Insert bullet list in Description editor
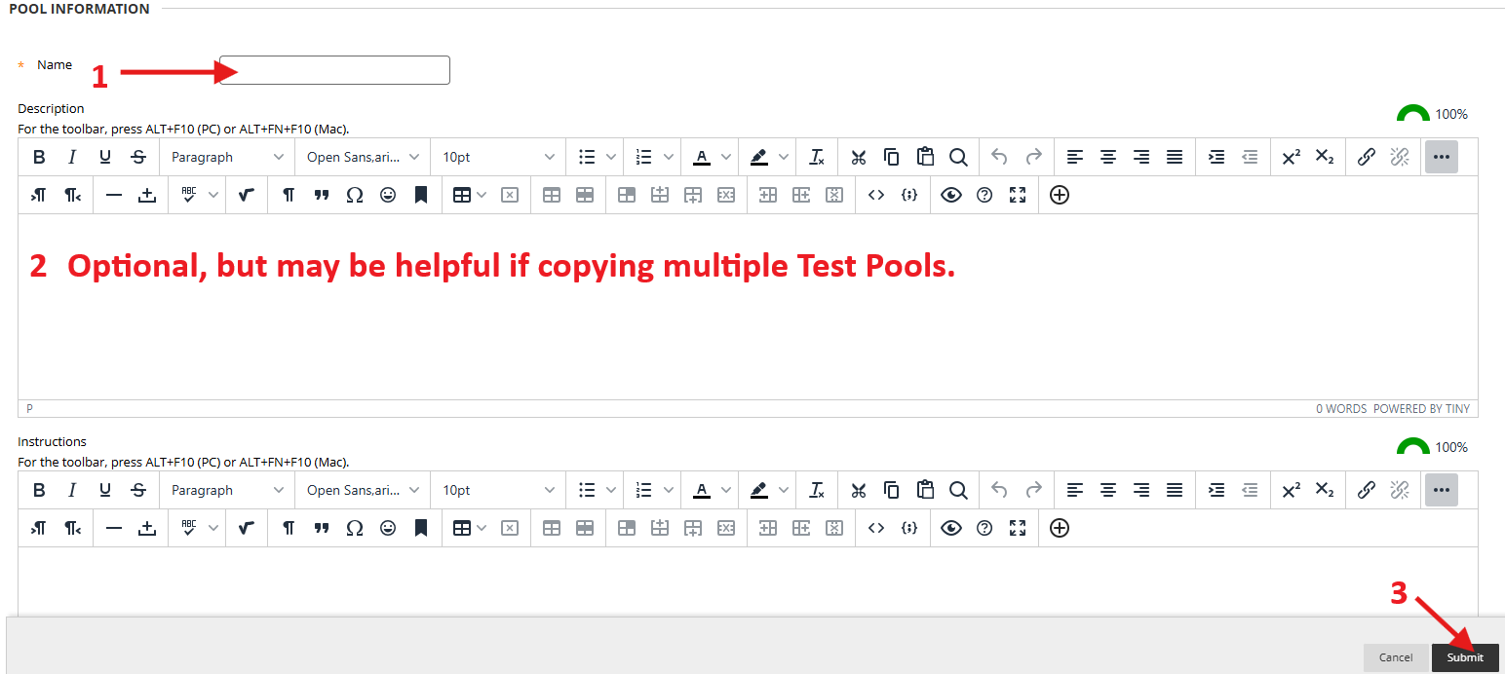Viewport: 1505px width, 674px height. pyautogui.click(x=587, y=157)
